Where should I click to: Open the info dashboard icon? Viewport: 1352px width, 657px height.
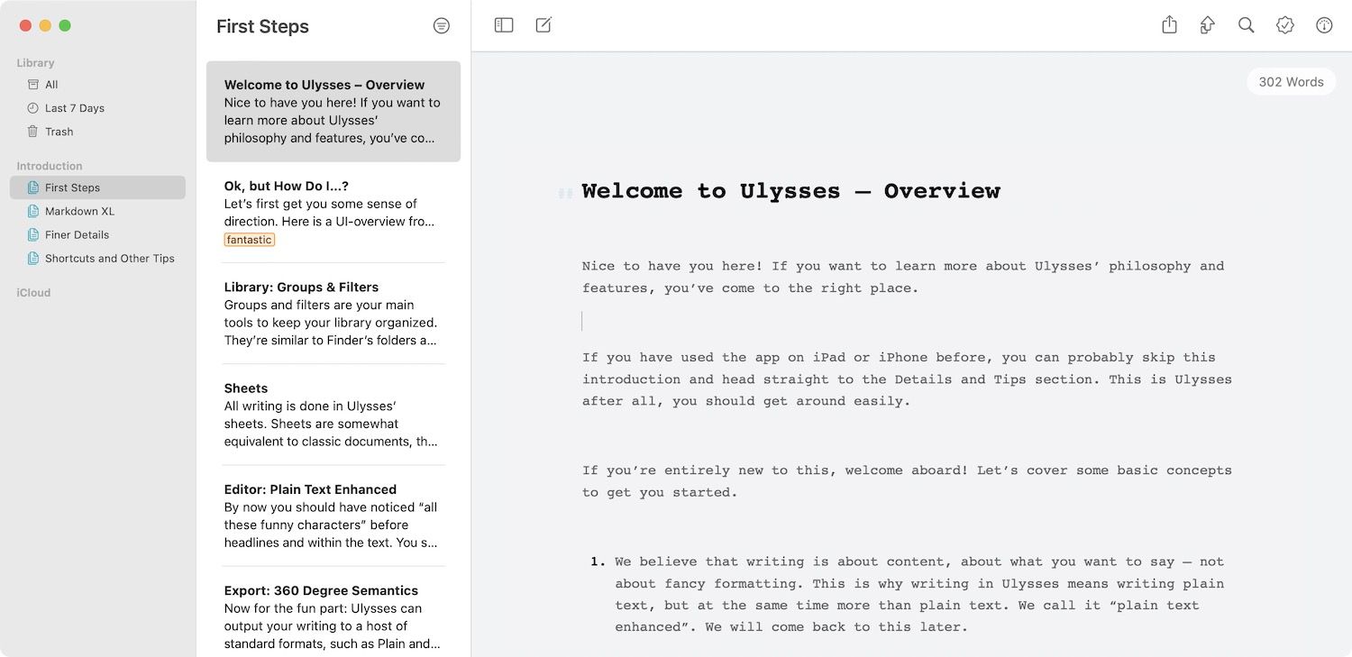(1324, 25)
